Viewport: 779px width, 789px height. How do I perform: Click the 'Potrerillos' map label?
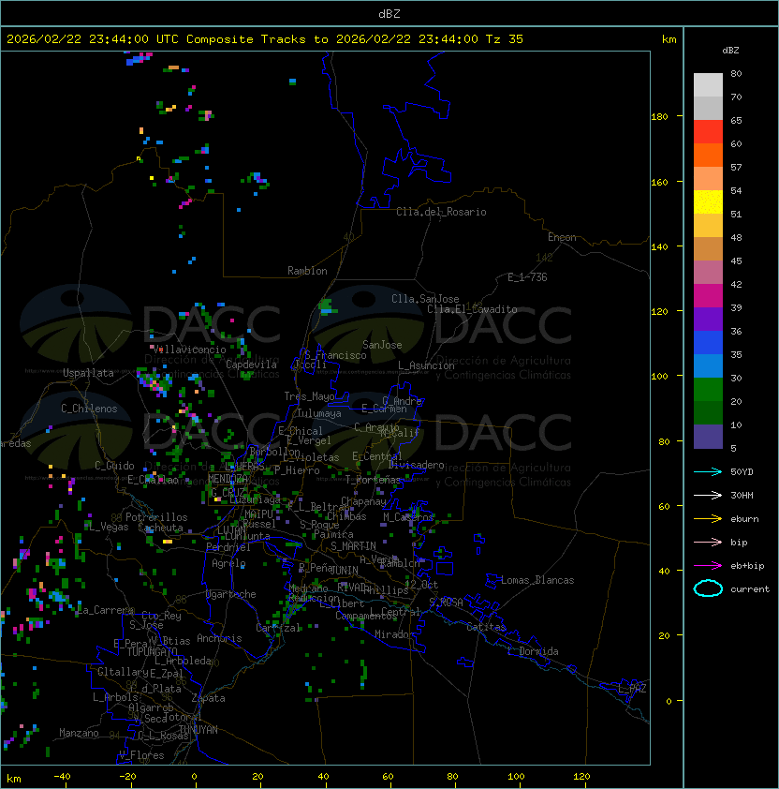156,517
